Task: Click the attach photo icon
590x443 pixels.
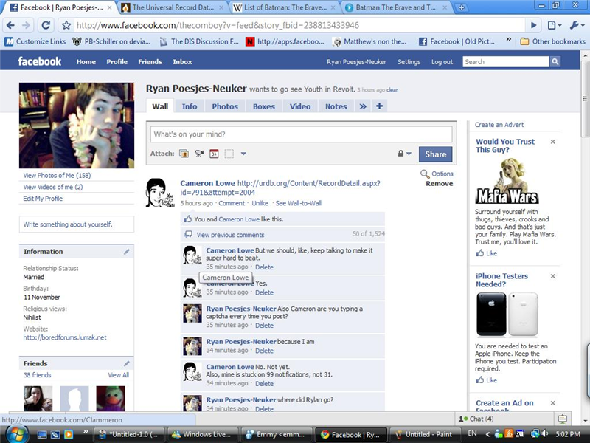Action: pyautogui.click(x=184, y=154)
